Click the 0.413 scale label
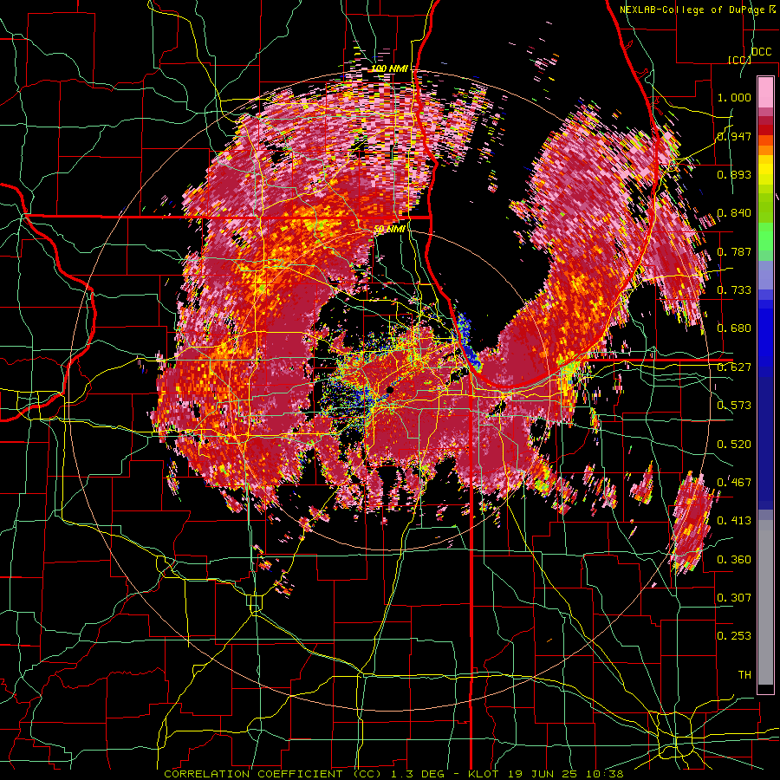The width and height of the screenshot is (780, 780). point(734,521)
